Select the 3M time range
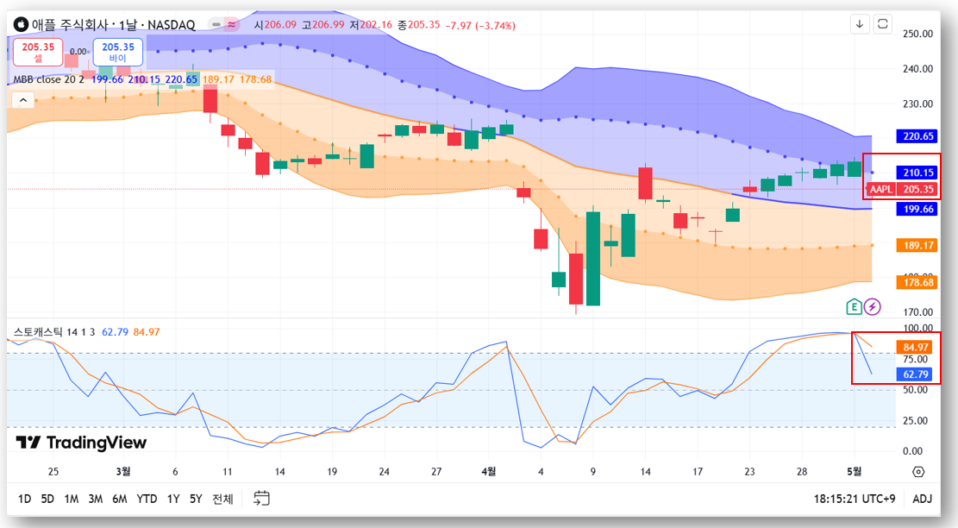958x528 pixels. [96, 499]
